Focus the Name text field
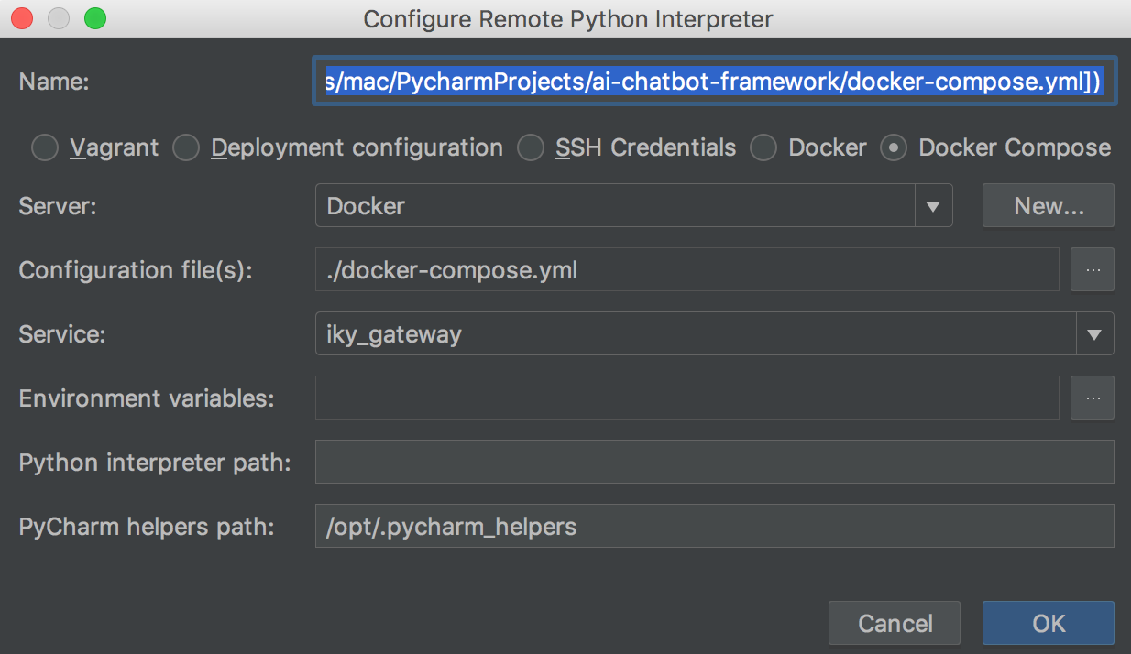 pyautogui.click(x=714, y=82)
